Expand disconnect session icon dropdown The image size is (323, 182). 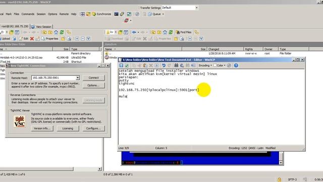[x=131, y=20]
